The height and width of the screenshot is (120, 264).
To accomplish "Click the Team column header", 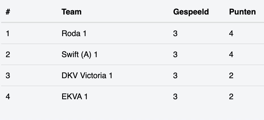I will pos(71,12).
